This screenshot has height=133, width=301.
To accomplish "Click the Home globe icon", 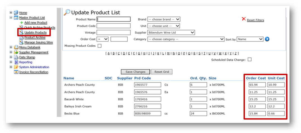I will [16, 13].
